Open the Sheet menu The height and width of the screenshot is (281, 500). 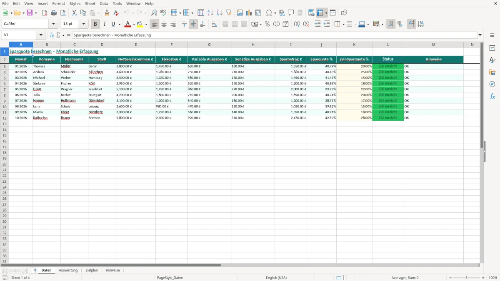coord(90,3)
